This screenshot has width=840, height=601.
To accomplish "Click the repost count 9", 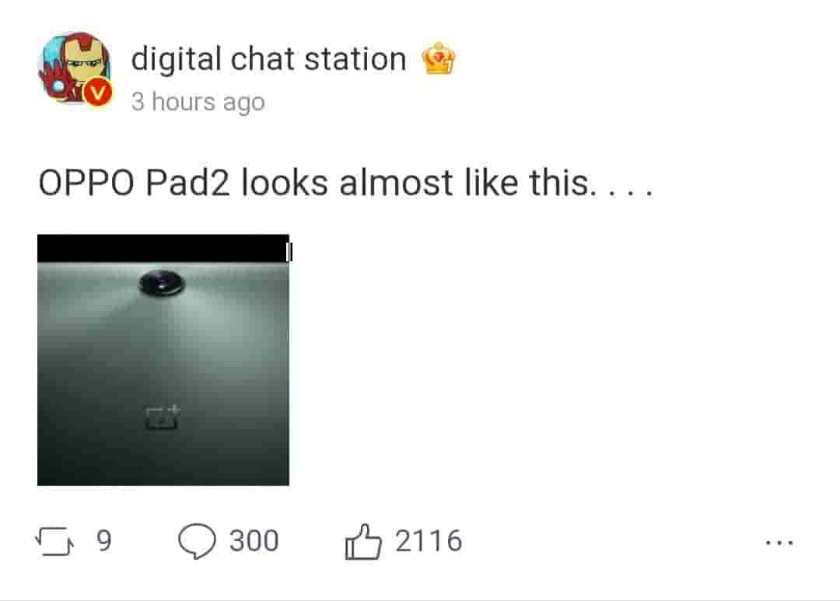I will [x=104, y=540].
